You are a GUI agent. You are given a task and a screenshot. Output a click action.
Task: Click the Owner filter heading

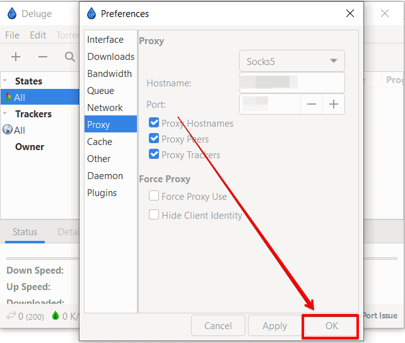(x=30, y=146)
